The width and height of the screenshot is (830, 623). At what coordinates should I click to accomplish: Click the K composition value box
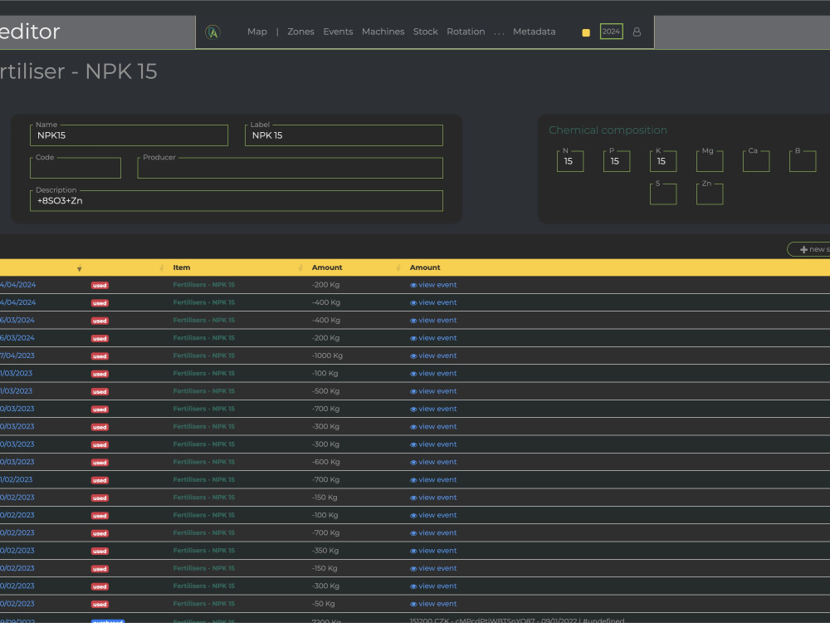click(663, 161)
